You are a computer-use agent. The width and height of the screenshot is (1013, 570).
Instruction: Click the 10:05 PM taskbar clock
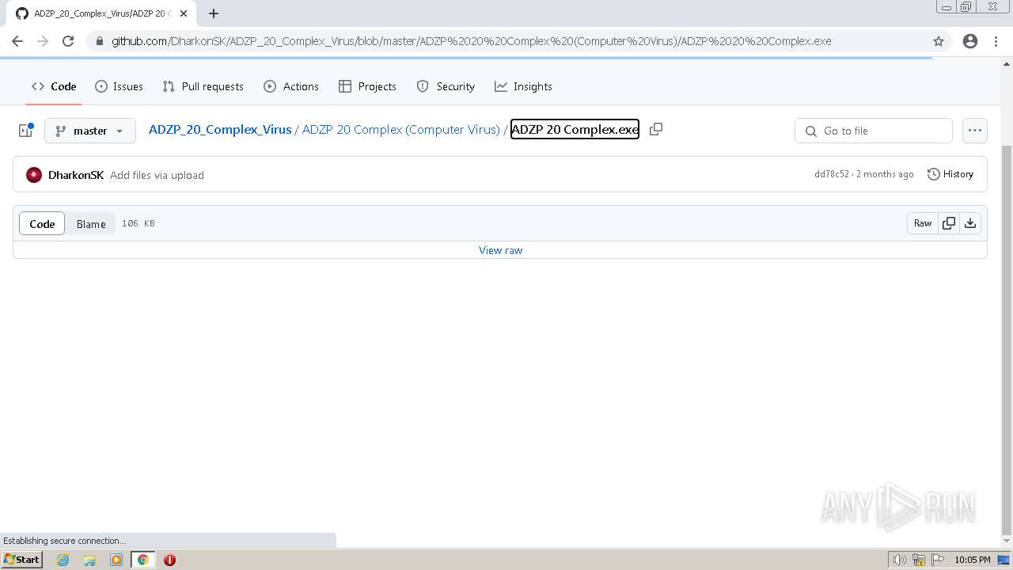973,560
